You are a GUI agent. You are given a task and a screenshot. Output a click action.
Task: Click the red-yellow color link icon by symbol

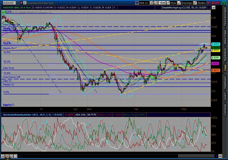click(x=21, y=3)
